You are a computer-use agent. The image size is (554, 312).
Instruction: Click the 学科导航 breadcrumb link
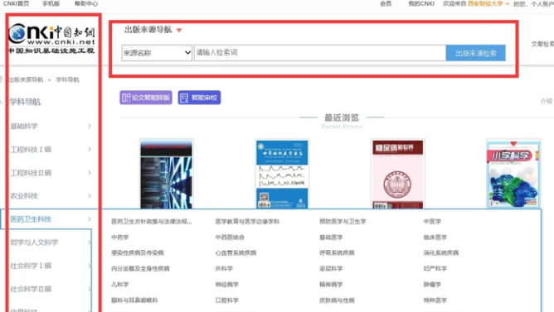pyautogui.click(x=67, y=79)
